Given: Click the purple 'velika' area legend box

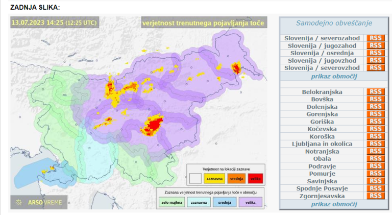Looking at the screenshot, I should click(250, 202).
